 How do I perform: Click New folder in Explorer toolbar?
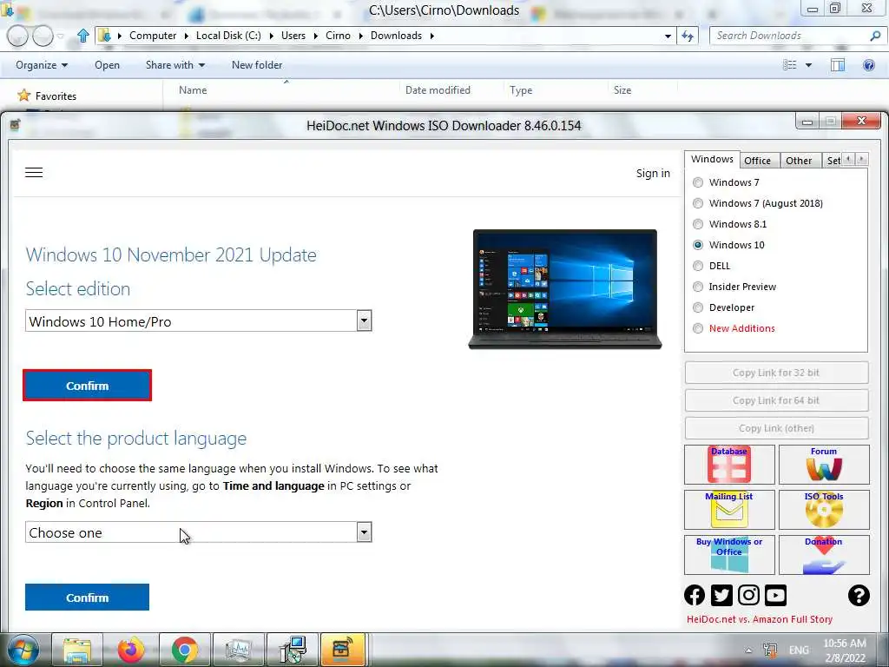(x=257, y=65)
